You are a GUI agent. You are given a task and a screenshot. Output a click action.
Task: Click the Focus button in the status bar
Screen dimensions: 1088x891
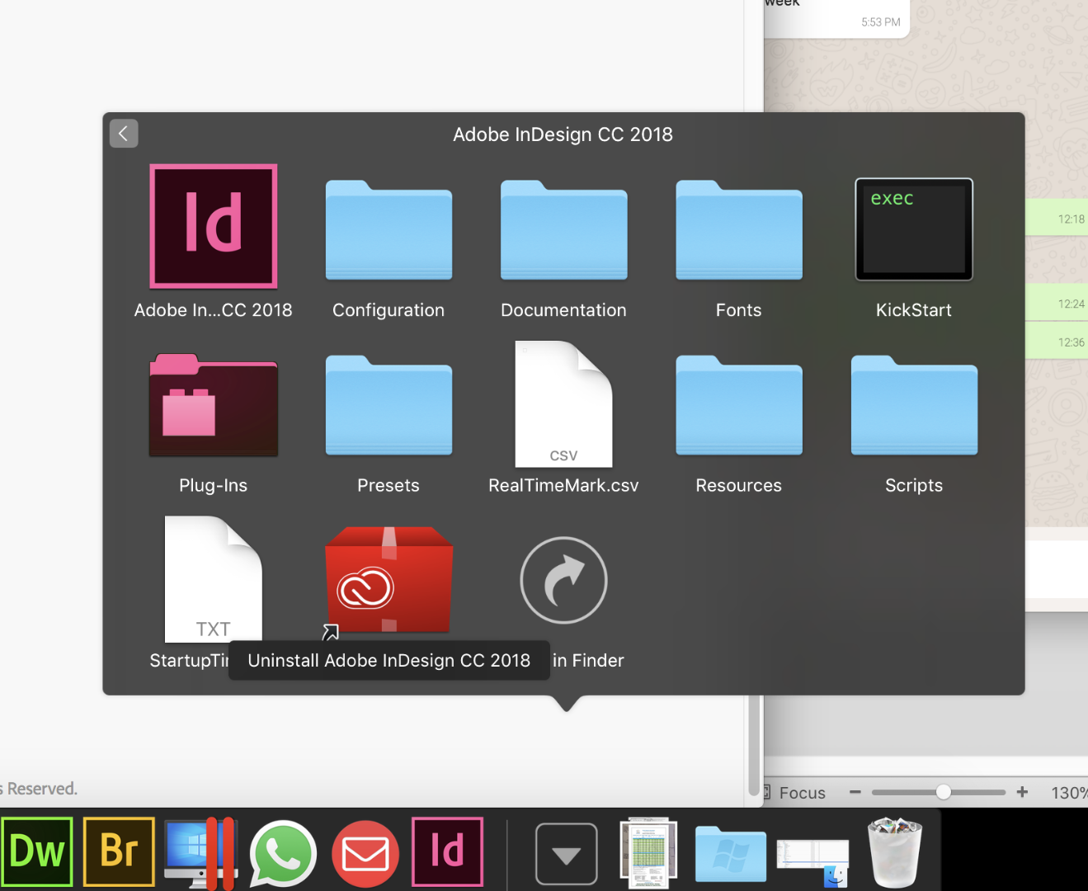tap(794, 793)
